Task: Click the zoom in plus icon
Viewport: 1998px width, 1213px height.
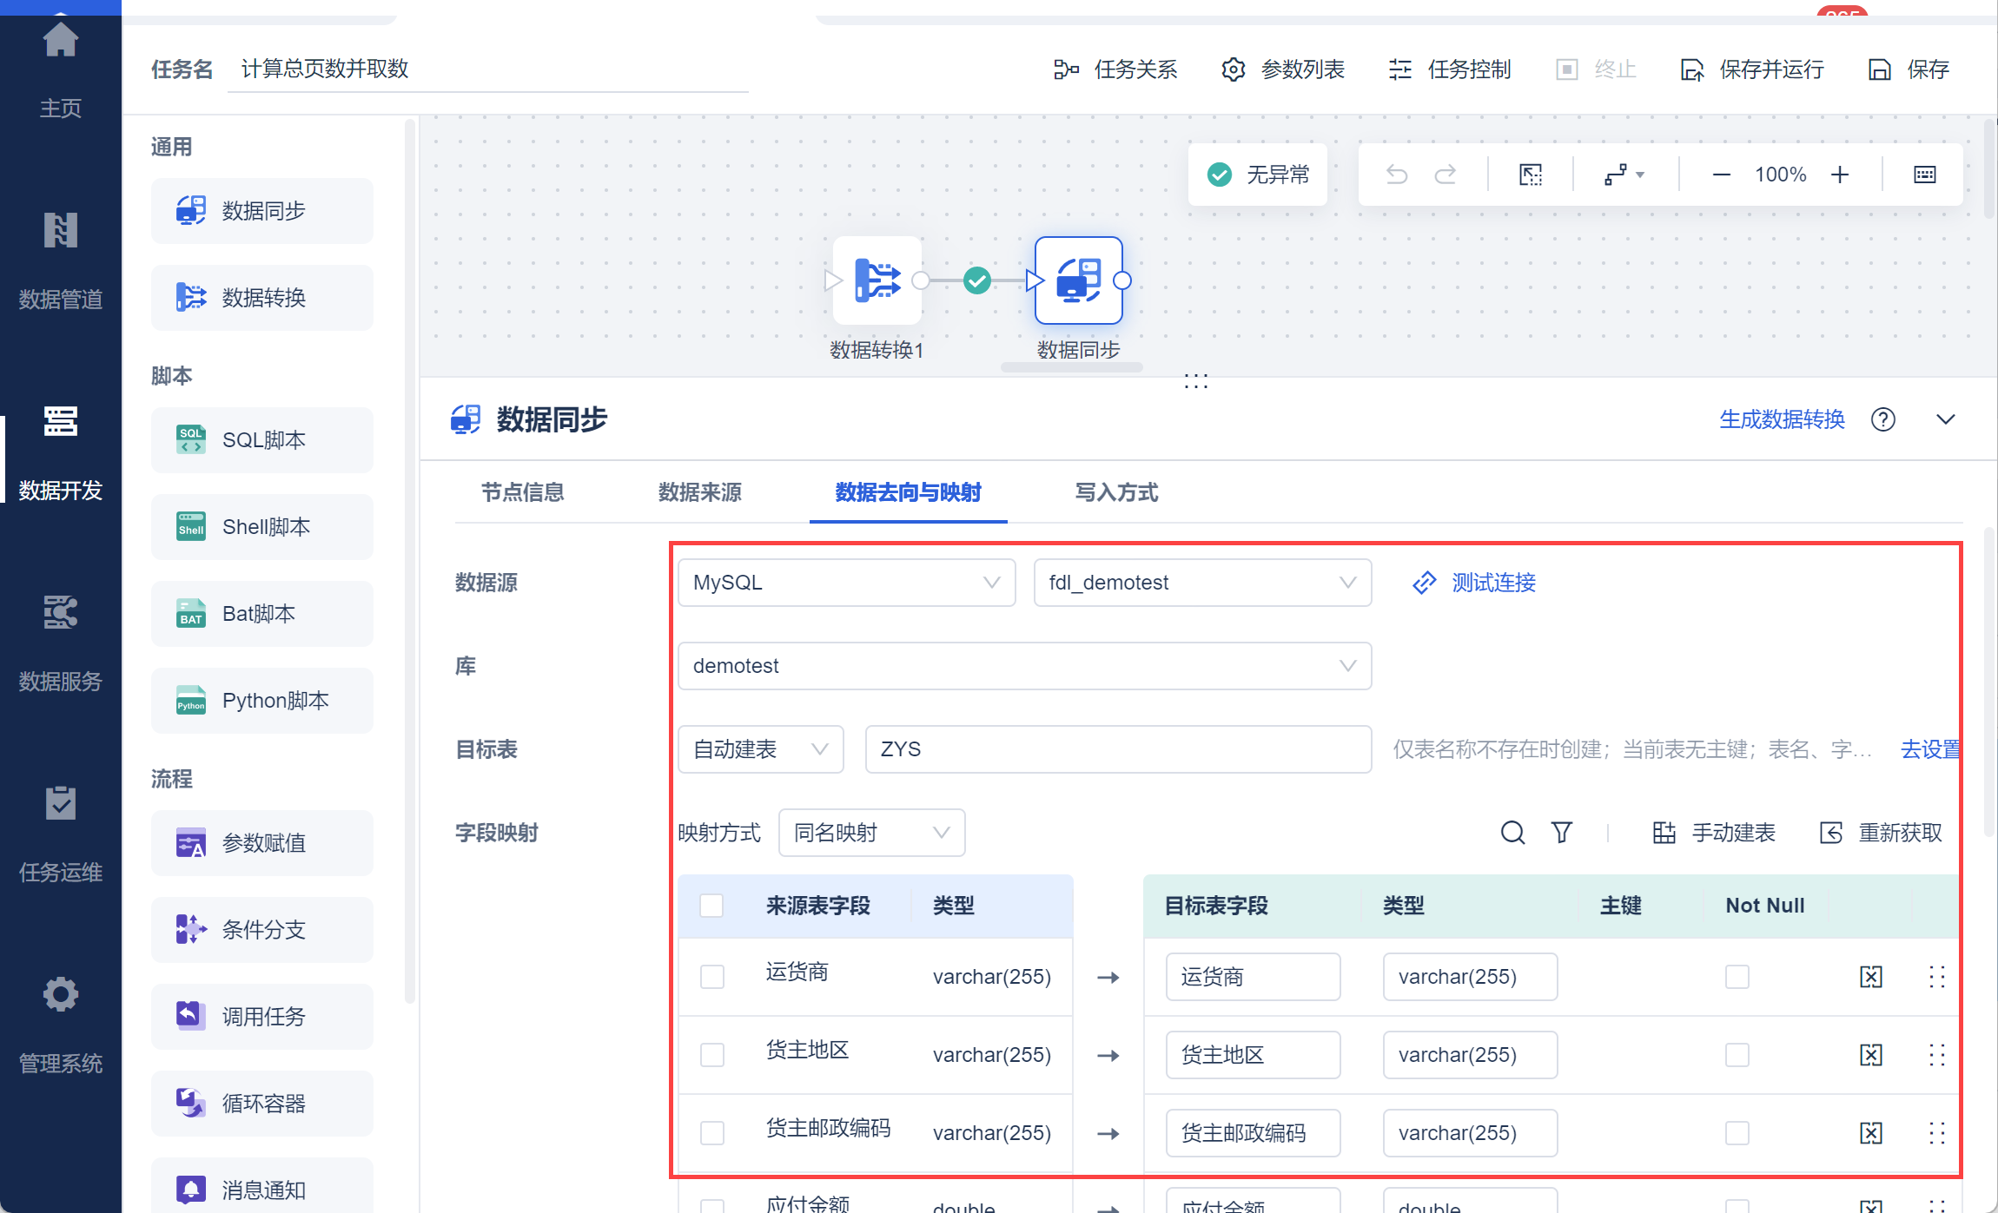Action: pyautogui.click(x=1839, y=175)
